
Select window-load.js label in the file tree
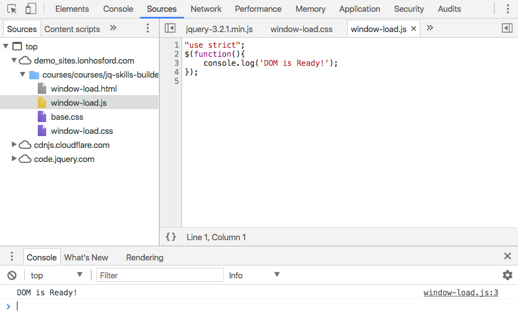(x=78, y=103)
